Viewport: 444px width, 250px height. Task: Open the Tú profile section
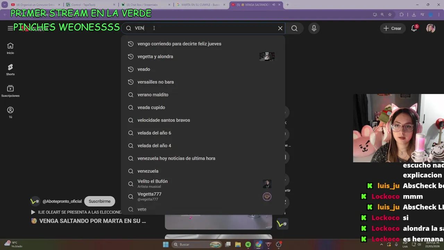10,112
